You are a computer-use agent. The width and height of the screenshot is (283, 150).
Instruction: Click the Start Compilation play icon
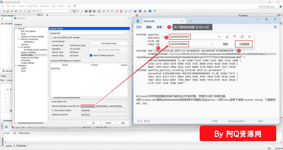(x=104, y=11)
